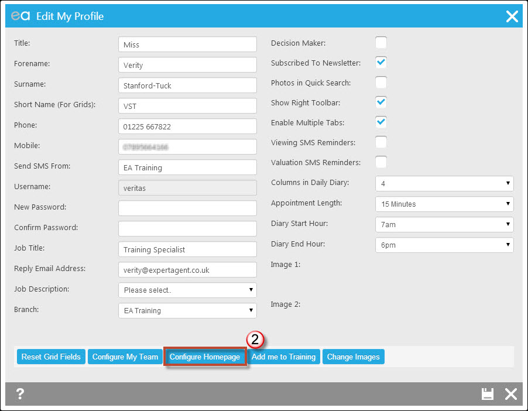Screen dimensions: 528x411
Task: Open Columns in Daily Diary dropdown
Action: 444,184
